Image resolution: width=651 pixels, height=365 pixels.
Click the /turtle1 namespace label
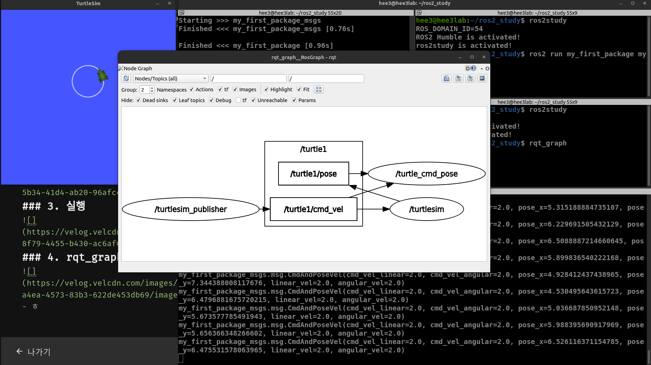point(313,149)
